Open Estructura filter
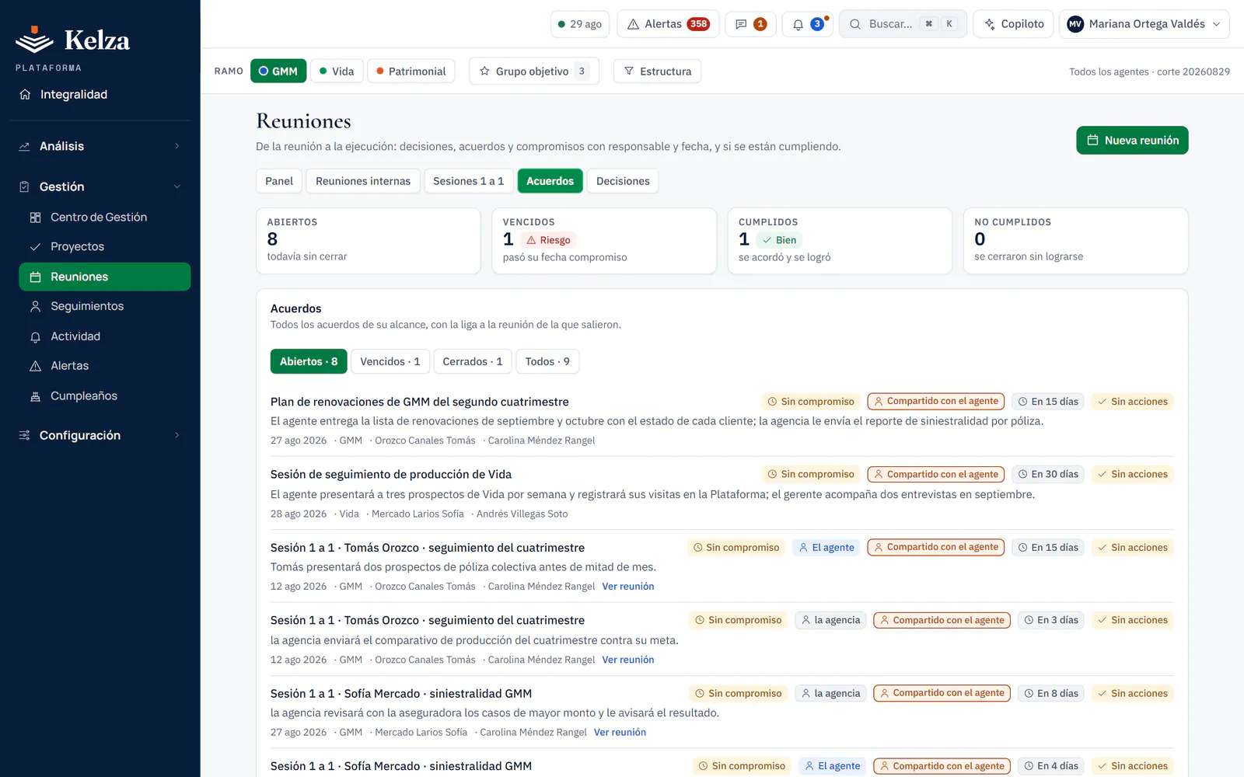The height and width of the screenshot is (777, 1244). [x=658, y=71]
